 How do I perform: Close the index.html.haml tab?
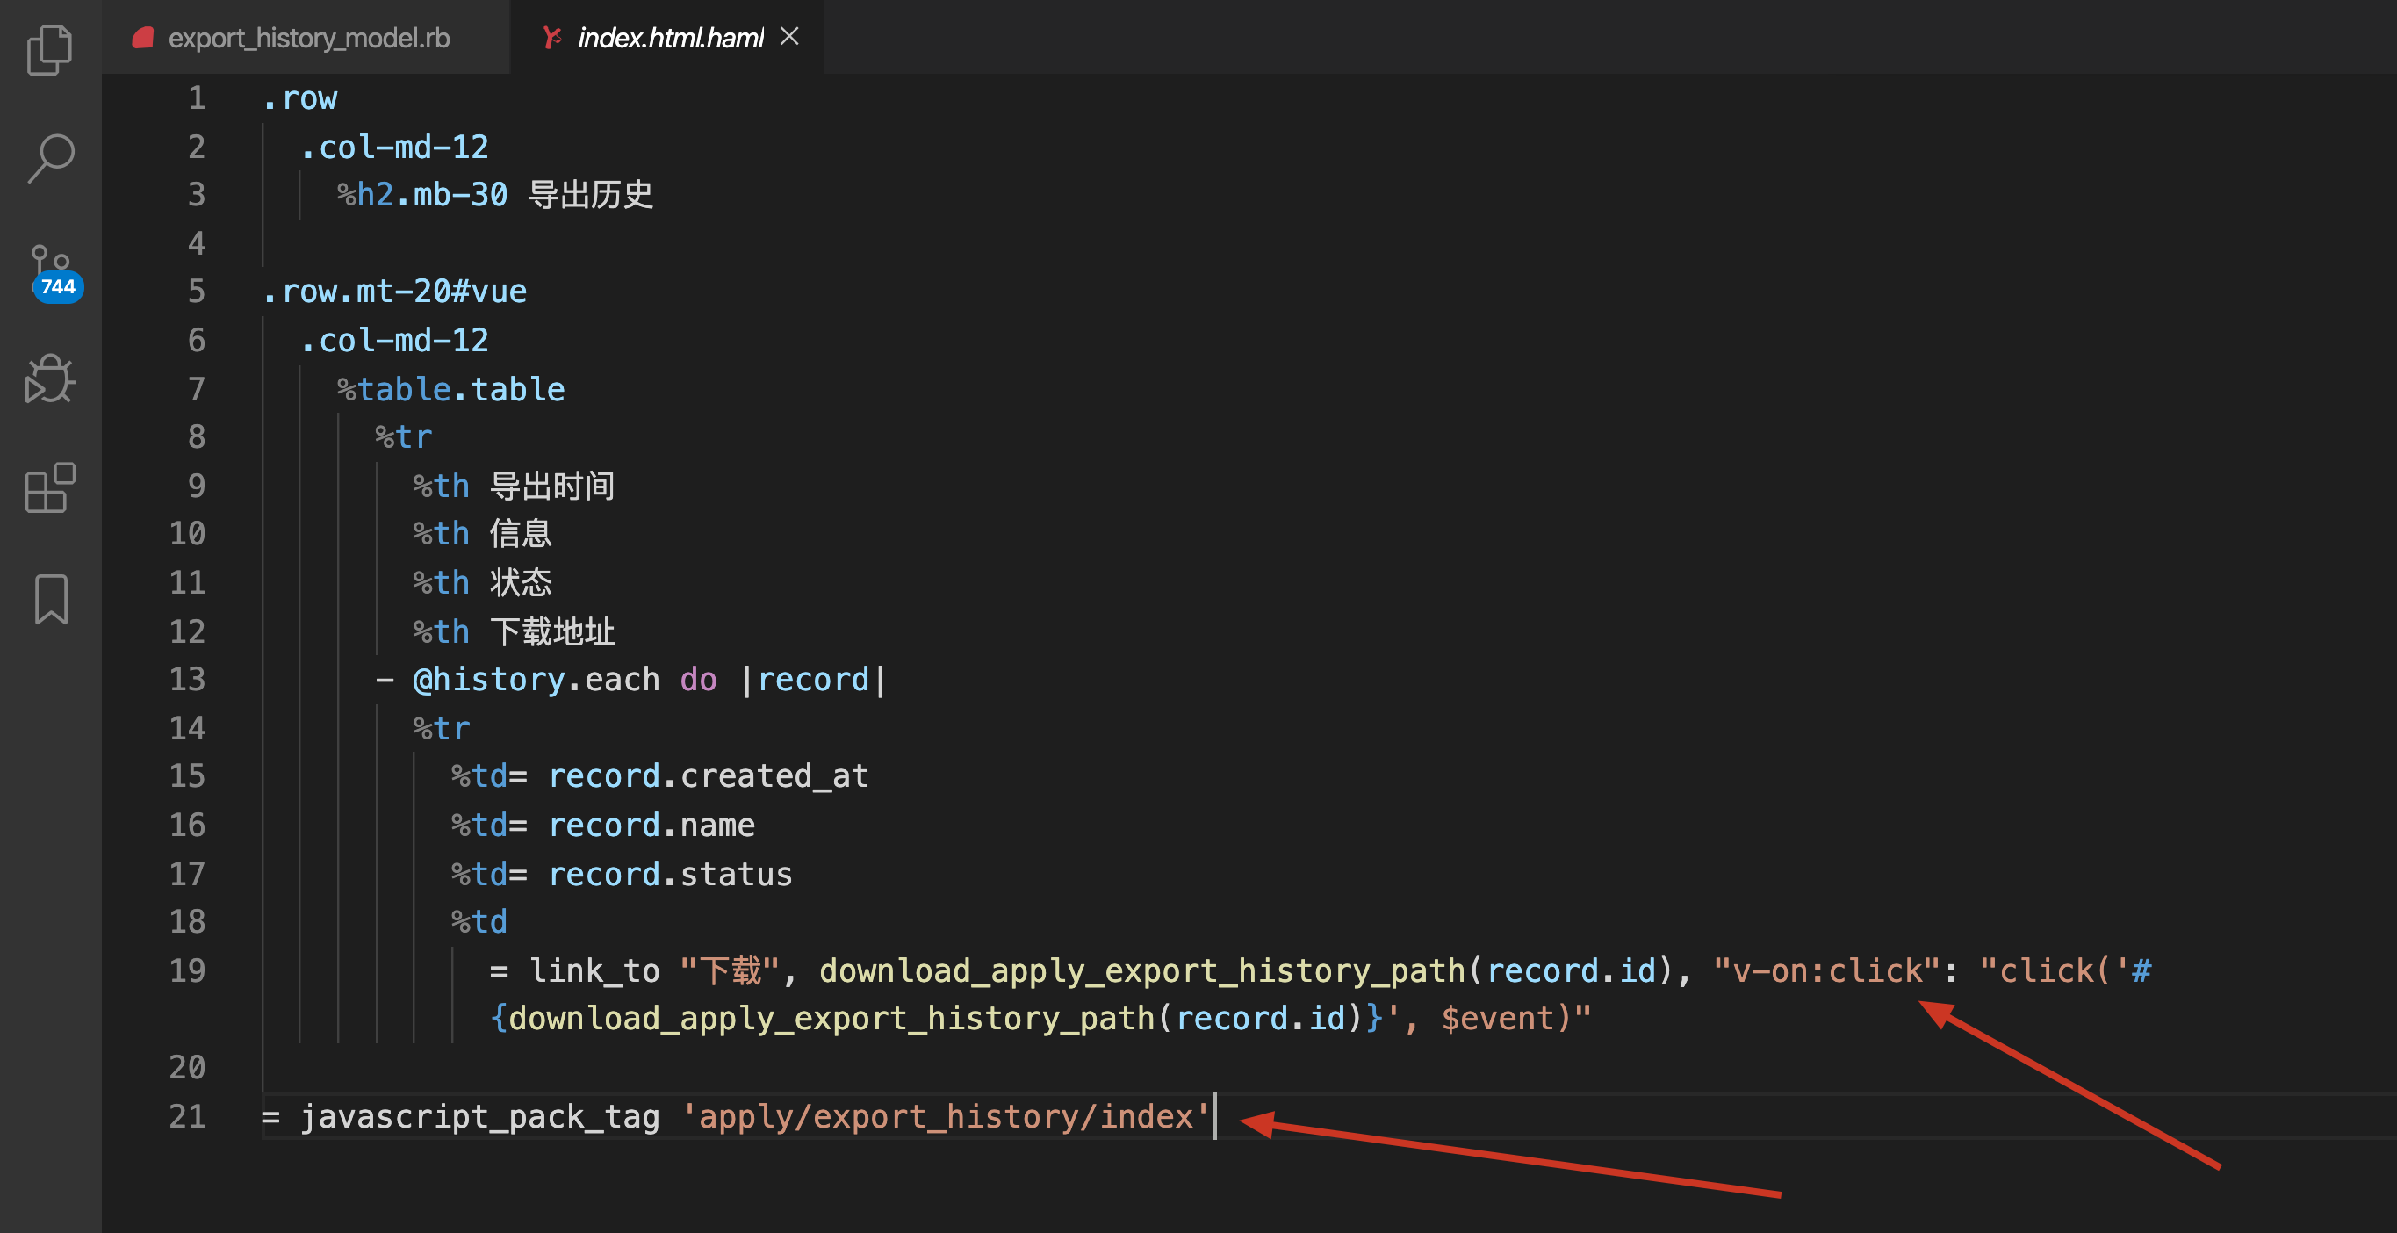[x=789, y=36]
